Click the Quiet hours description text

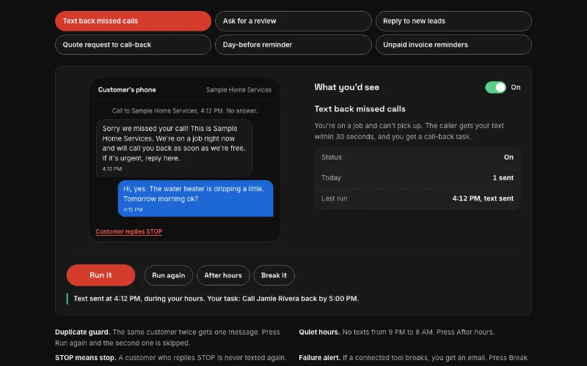pyautogui.click(x=396, y=332)
